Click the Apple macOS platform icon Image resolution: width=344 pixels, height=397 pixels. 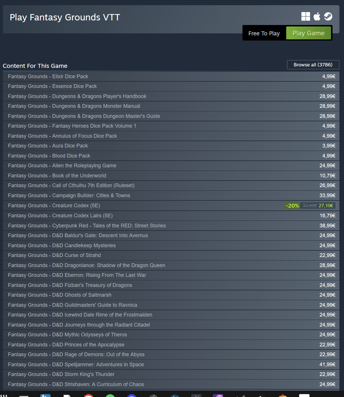(317, 16)
